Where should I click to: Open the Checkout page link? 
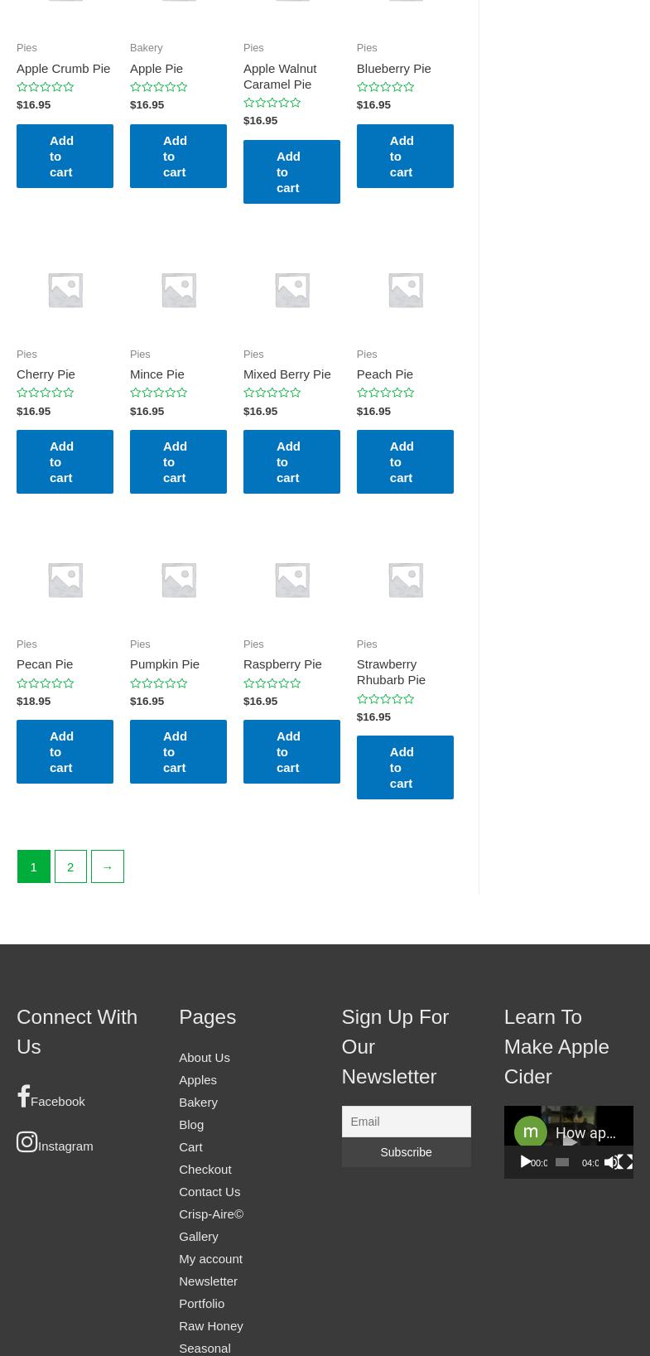coord(205,1169)
